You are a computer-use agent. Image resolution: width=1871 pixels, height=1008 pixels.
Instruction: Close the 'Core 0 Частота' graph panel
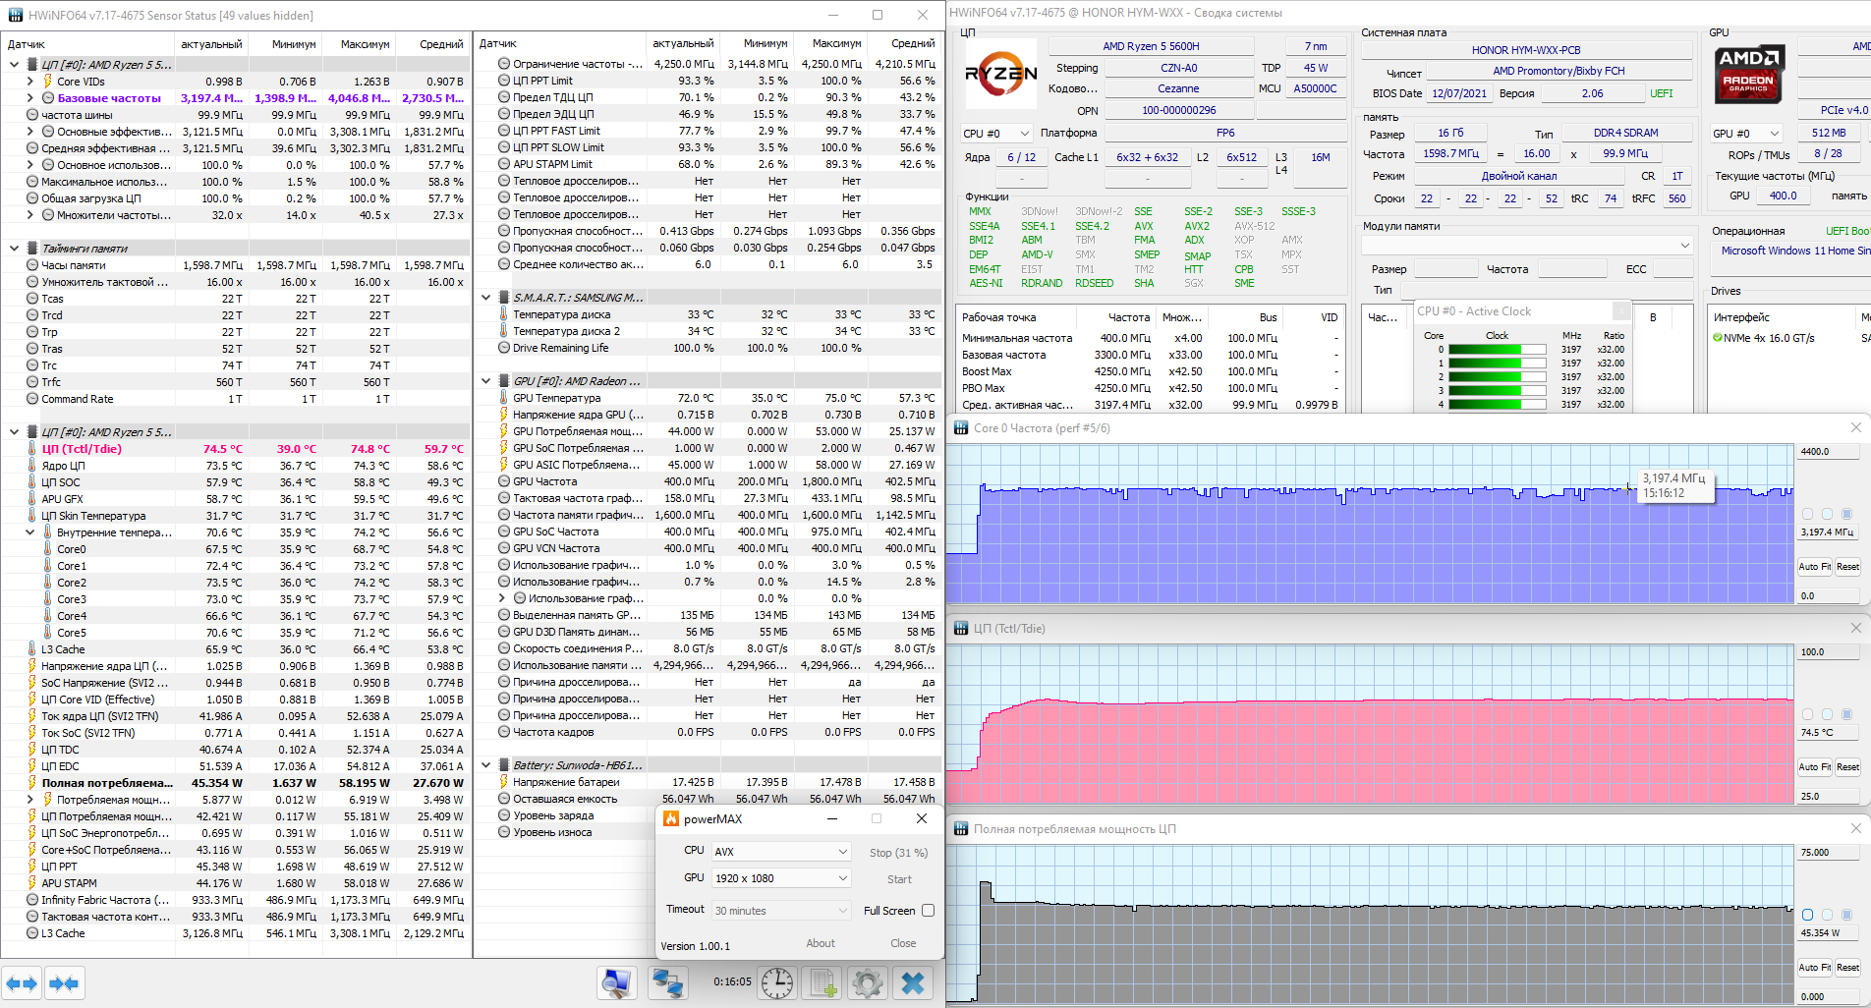tap(1855, 427)
